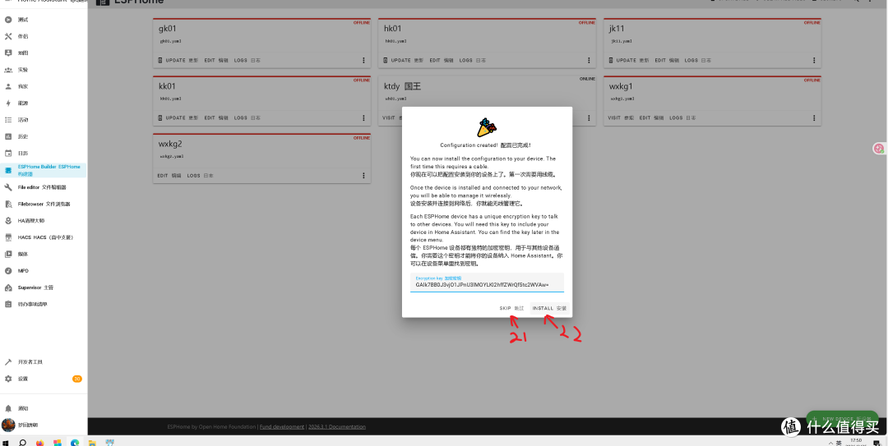
Task: Open the kk01 card three-dot menu
Action: (363, 117)
